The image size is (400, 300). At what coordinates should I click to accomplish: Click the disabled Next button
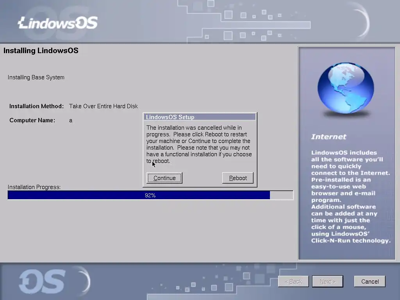[328, 281]
